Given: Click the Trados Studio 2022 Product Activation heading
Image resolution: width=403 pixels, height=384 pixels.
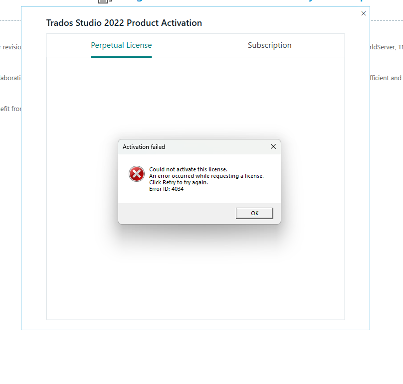Looking at the screenshot, I should pos(123,23).
